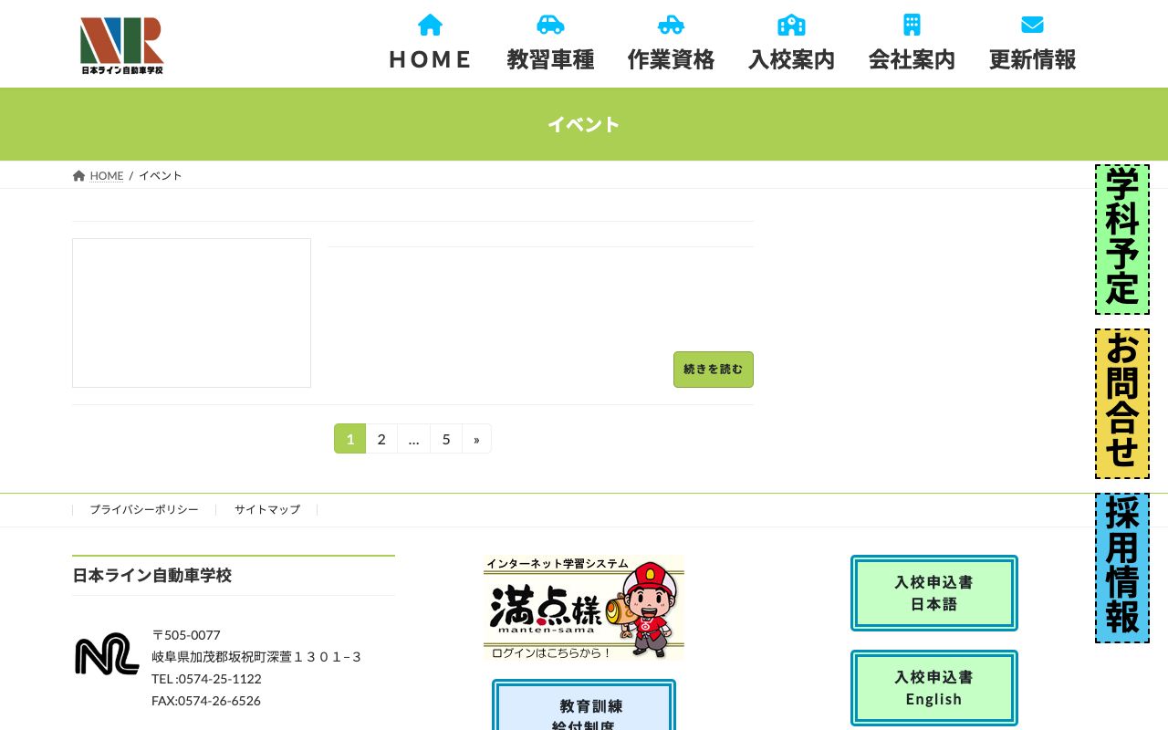The height and width of the screenshot is (730, 1168).
Task: Select the car icon for 教習車種
Action: 550,25
